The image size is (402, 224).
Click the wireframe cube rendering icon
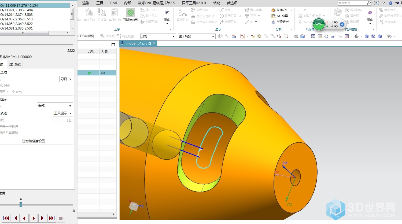coord(373,36)
